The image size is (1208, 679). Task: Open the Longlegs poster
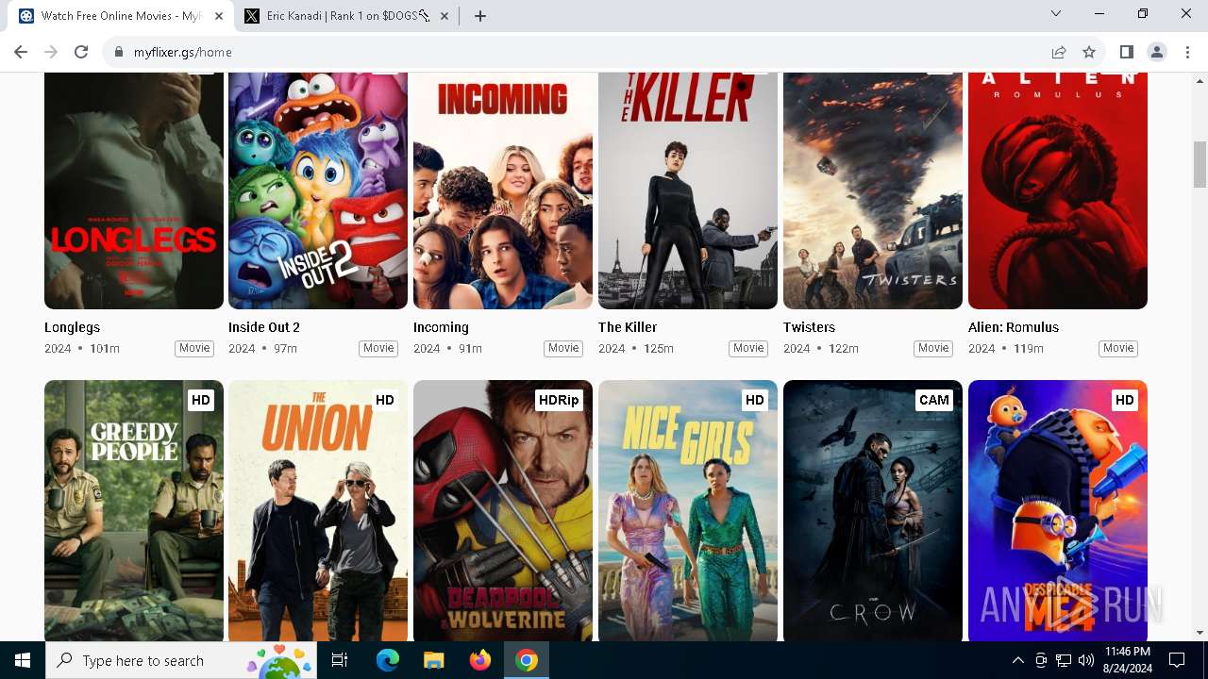pyautogui.click(x=134, y=190)
